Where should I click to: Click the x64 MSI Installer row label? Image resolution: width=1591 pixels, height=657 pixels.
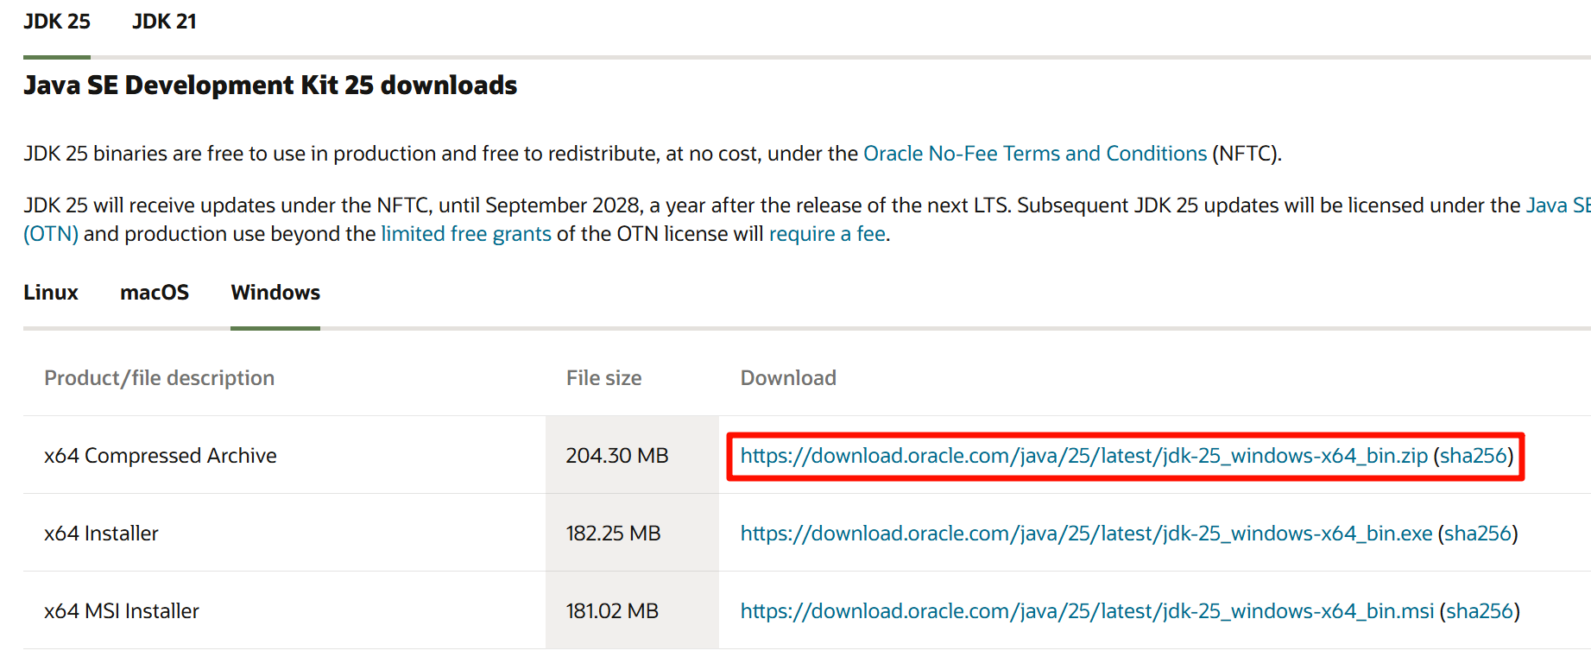[x=122, y=611]
